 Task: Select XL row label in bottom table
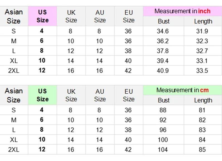click(x=14, y=140)
